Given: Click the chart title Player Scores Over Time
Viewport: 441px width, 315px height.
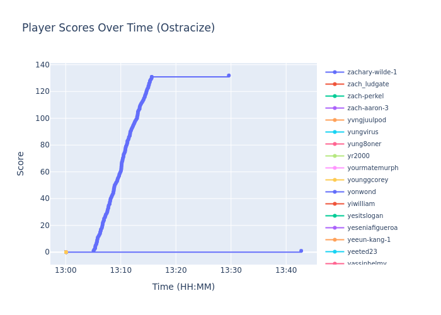Looking at the screenshot, I should pos(118,28).
